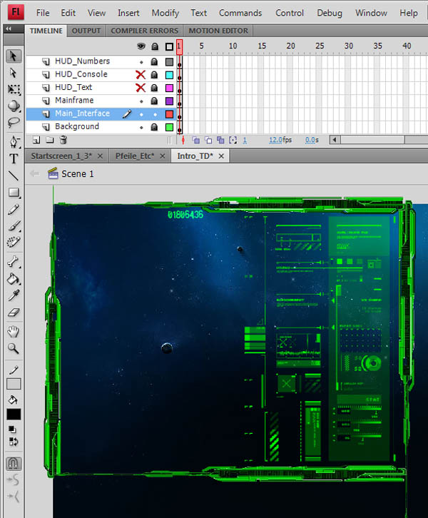Select the Free Transform tool
This screenshot has width=428, height=518.
14,89
